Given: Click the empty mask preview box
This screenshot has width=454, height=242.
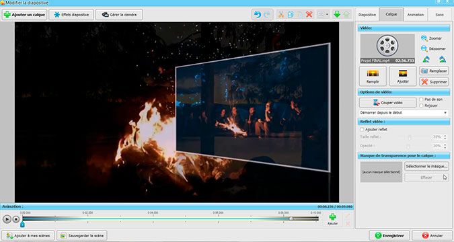Looking at the screenshot, I should [381, 172].
